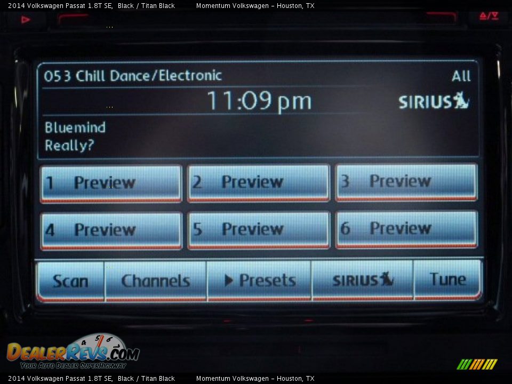This screenshot has width=512, height=384.
Task: Tap the 11:09 pm clock display
Action: [x=259, y=101]
